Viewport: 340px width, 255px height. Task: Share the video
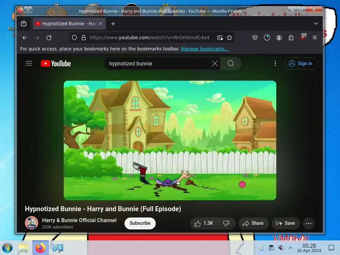253,223
